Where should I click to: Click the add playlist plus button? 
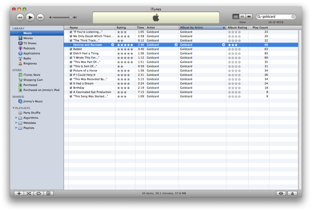pyautogui.click(x=19, y=193)
